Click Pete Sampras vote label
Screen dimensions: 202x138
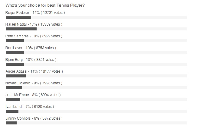[x=34, y=36]
